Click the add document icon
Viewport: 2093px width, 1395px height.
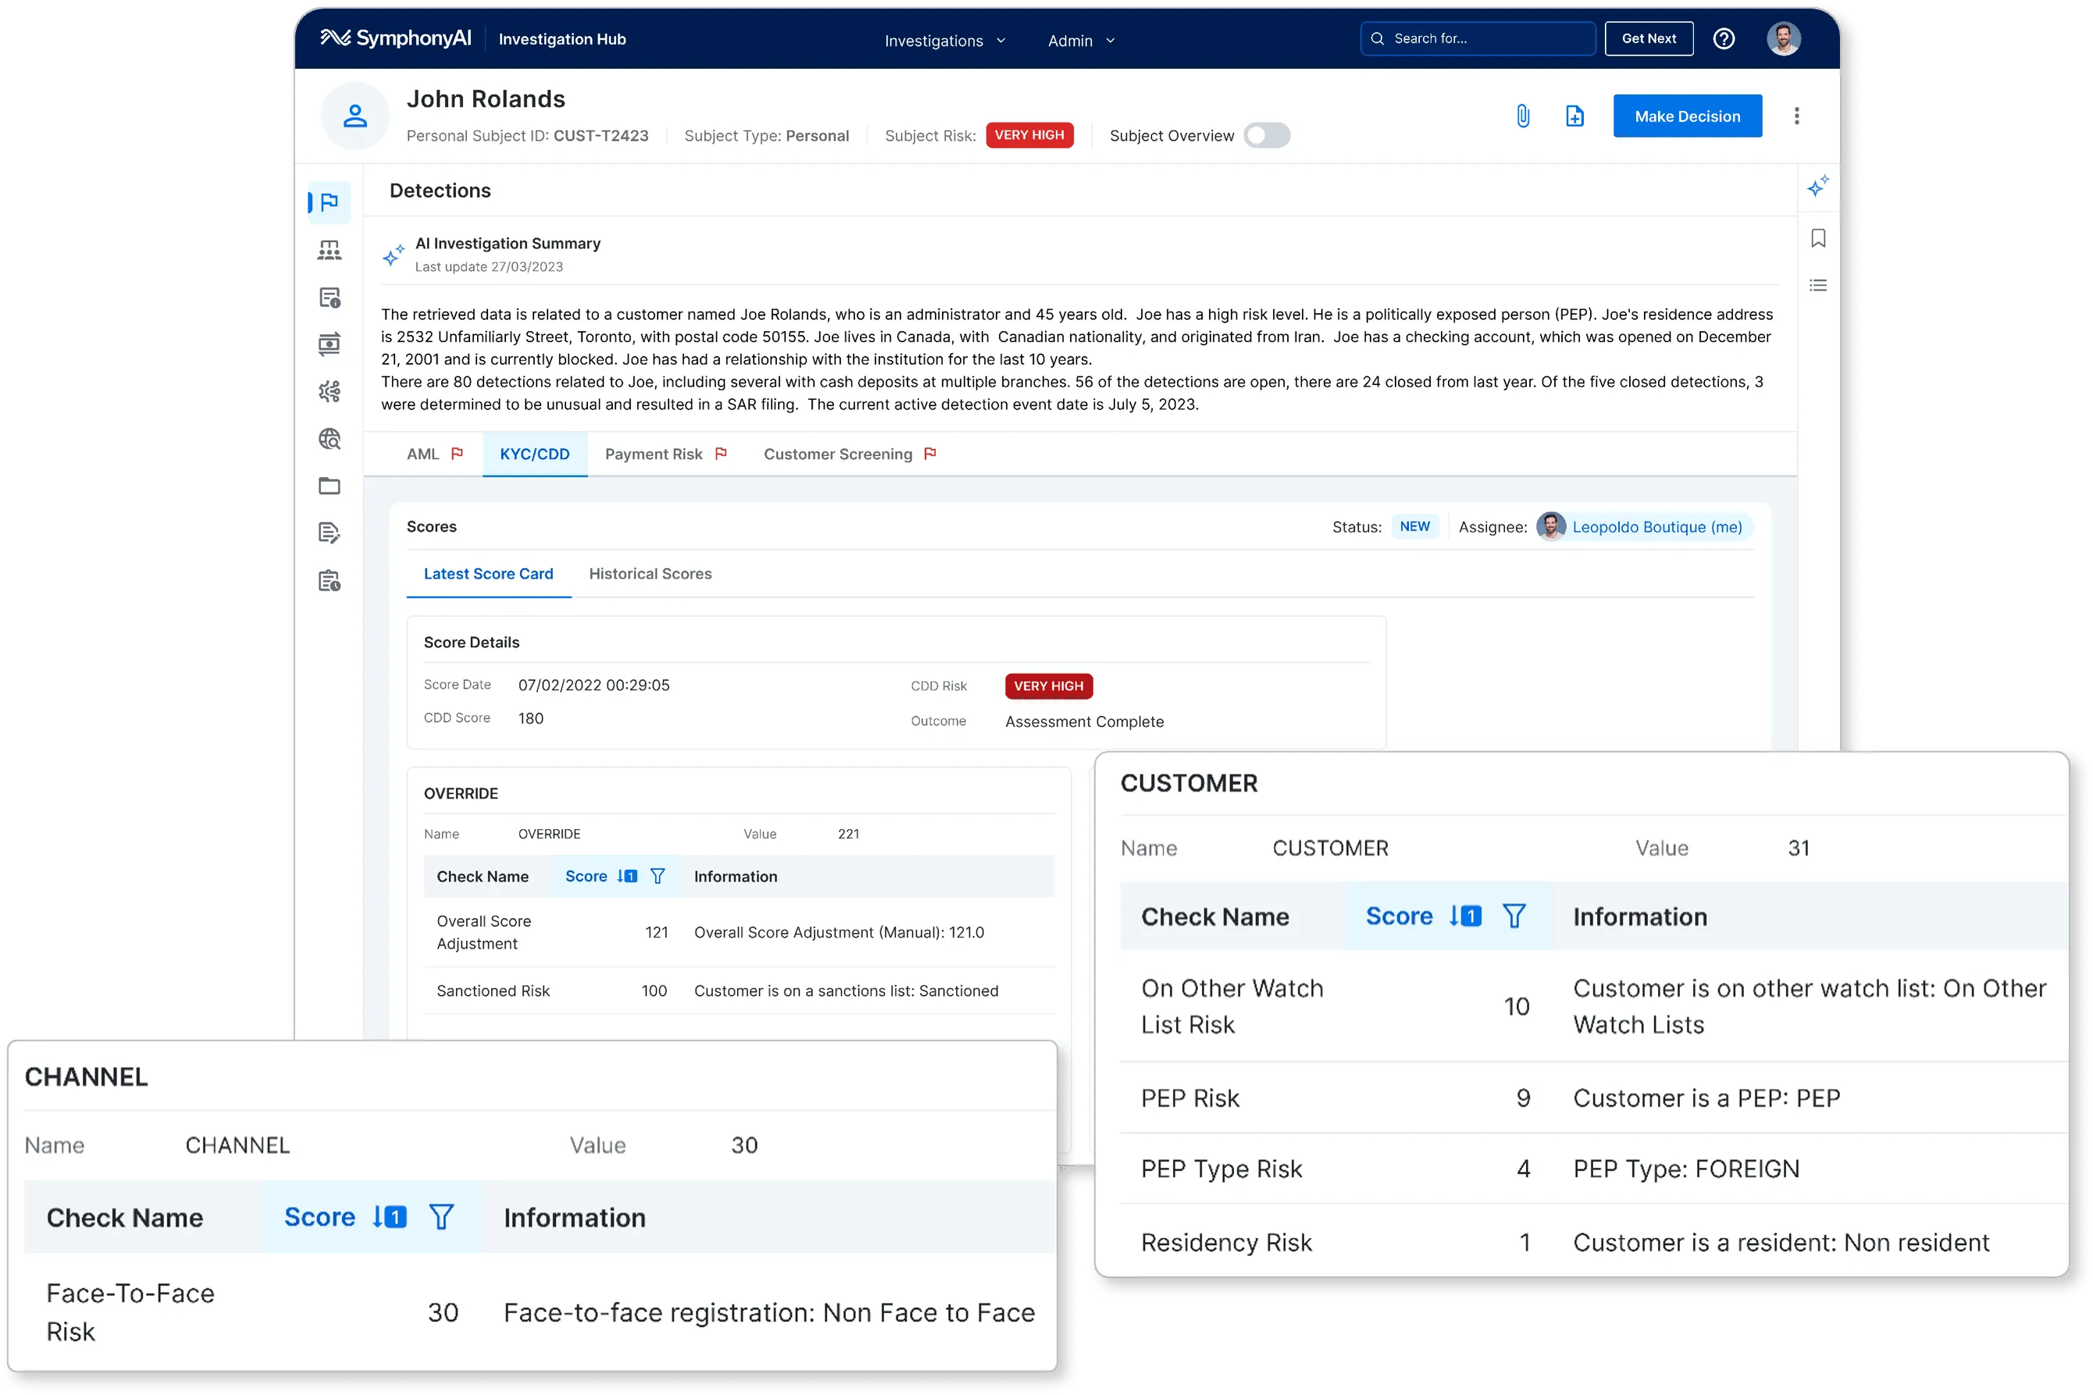(x=1574, y=116)
